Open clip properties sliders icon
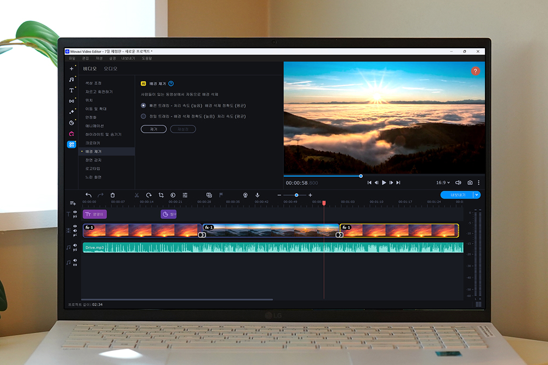 pyautogui.click(x=185, y=195)
